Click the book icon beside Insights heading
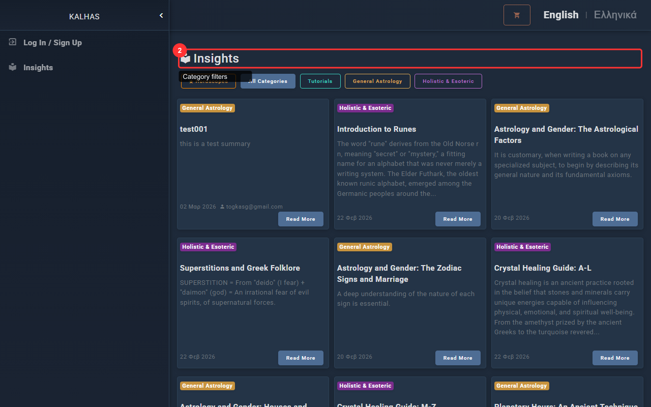 coord(186,59)
